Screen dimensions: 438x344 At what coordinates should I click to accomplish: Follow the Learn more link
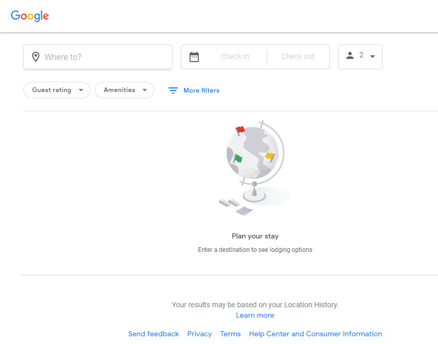point(255,315)
